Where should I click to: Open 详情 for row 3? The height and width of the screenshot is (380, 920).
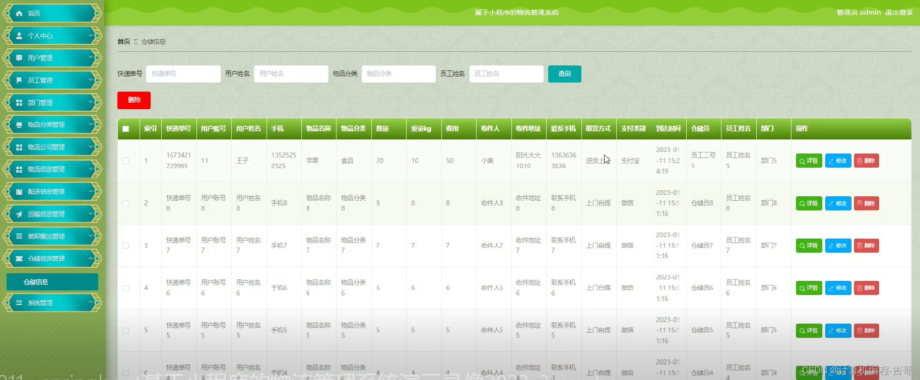coord(809,246)
